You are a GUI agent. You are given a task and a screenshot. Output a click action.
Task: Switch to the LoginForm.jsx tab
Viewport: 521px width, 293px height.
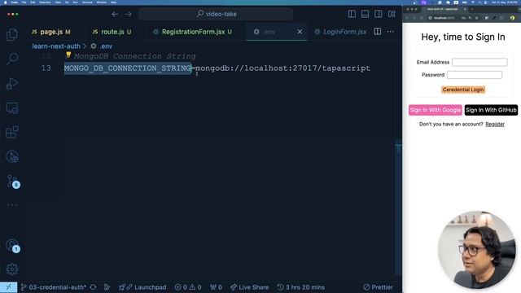tap(340, 32)
